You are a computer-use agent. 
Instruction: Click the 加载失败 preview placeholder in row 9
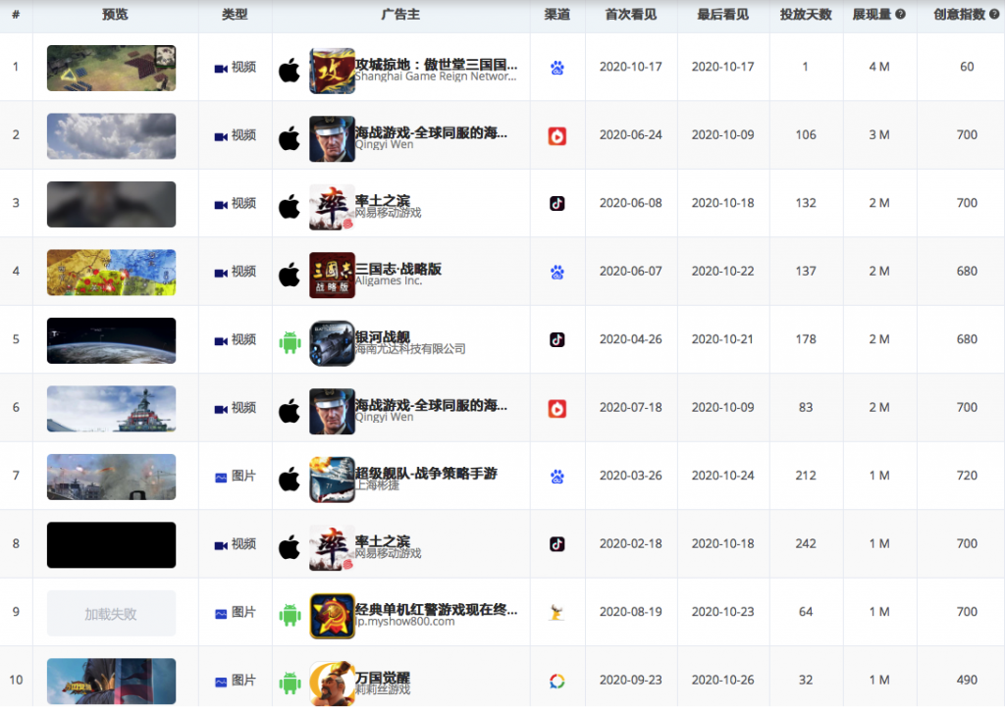pos(111,614)
